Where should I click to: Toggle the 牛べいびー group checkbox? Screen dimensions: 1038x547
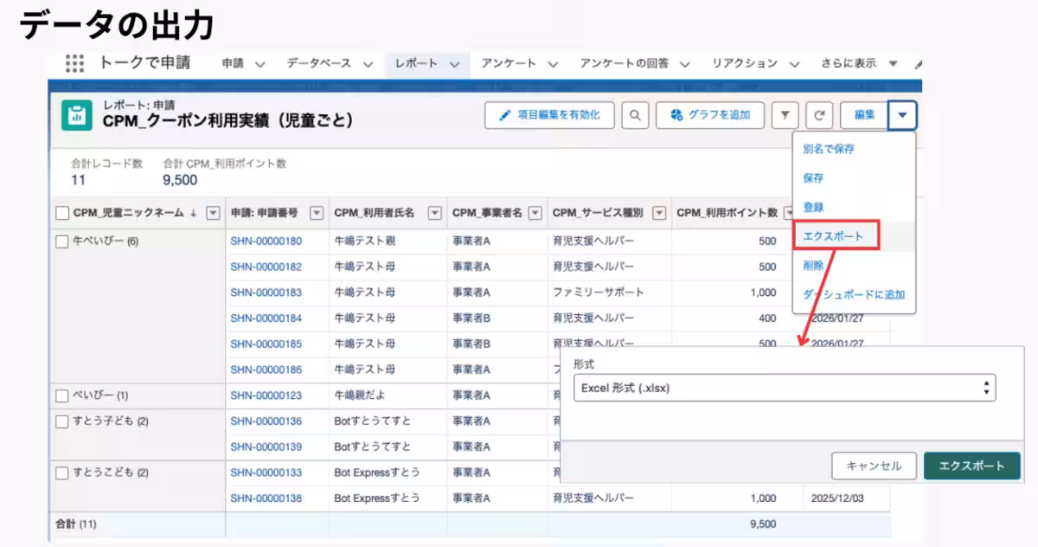(62, 242)
